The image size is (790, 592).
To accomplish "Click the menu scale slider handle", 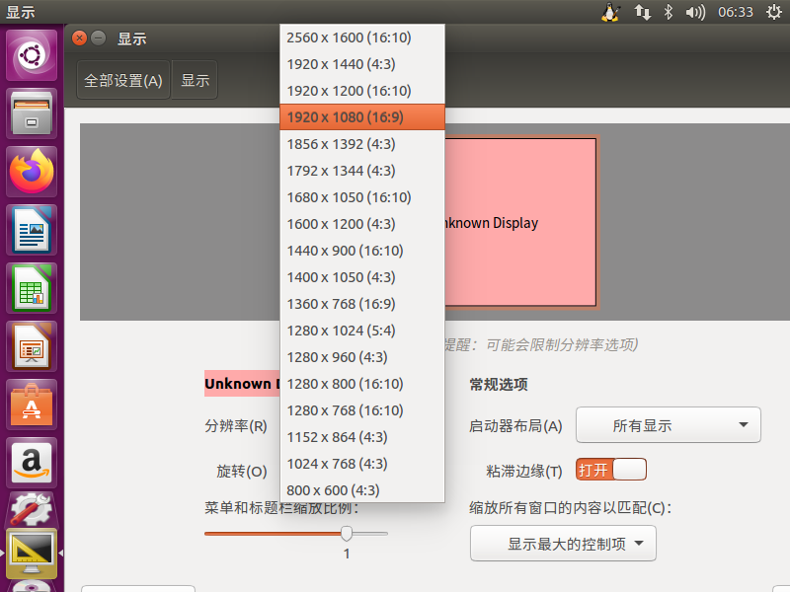I will coord(347,533).
